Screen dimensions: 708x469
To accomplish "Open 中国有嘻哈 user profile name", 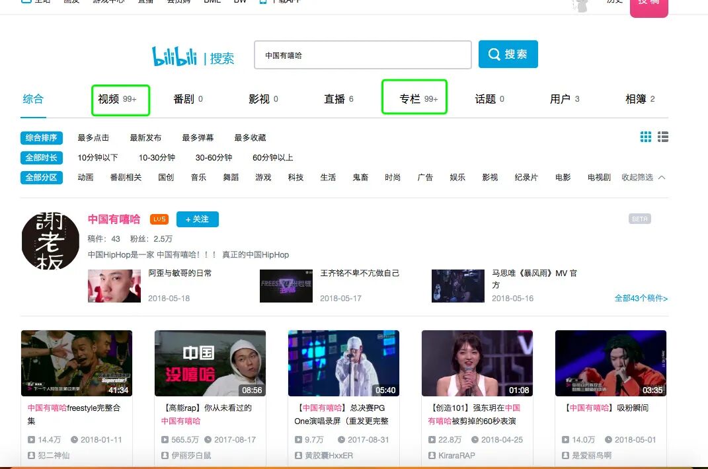I will coord(114,219).
